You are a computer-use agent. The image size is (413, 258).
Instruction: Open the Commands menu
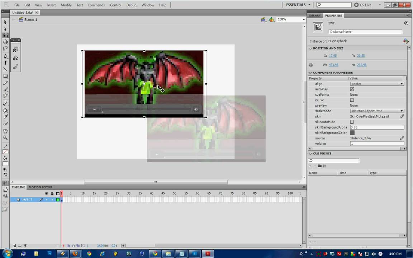point(96,5)
